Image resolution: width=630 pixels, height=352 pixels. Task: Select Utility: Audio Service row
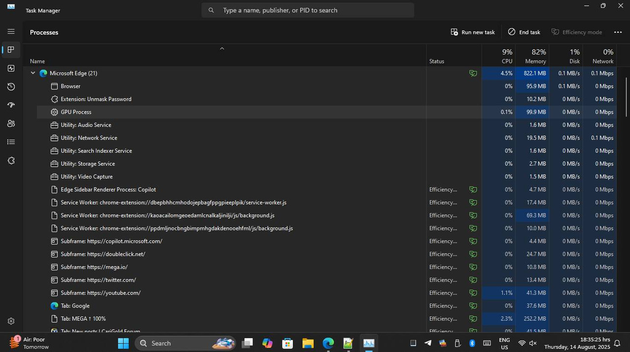[x=326, y=125]
